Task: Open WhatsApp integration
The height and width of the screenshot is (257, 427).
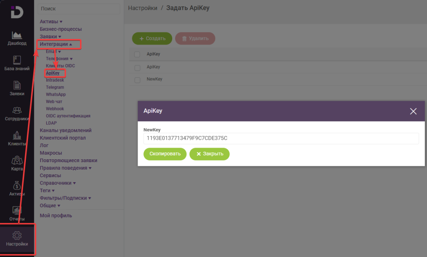Action: click(55, 94)
